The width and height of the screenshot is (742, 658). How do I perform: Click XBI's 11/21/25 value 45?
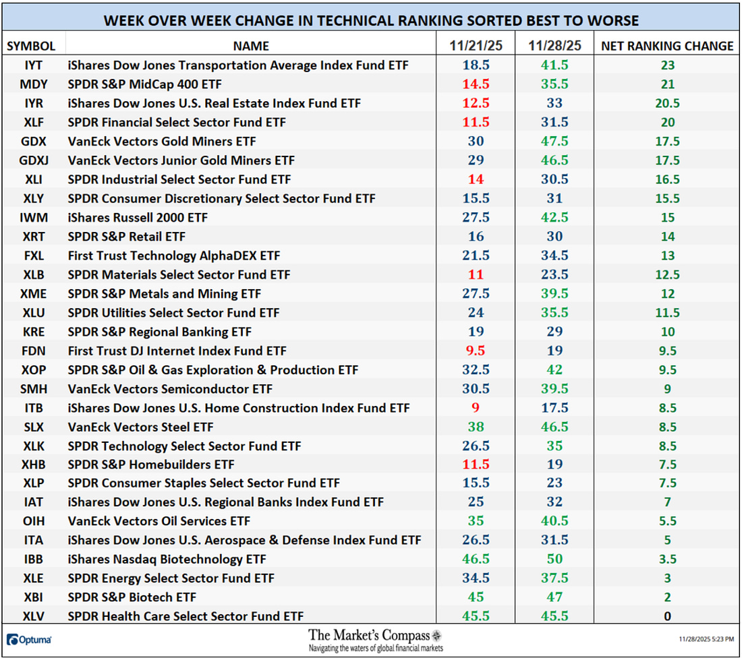point(476,597)
